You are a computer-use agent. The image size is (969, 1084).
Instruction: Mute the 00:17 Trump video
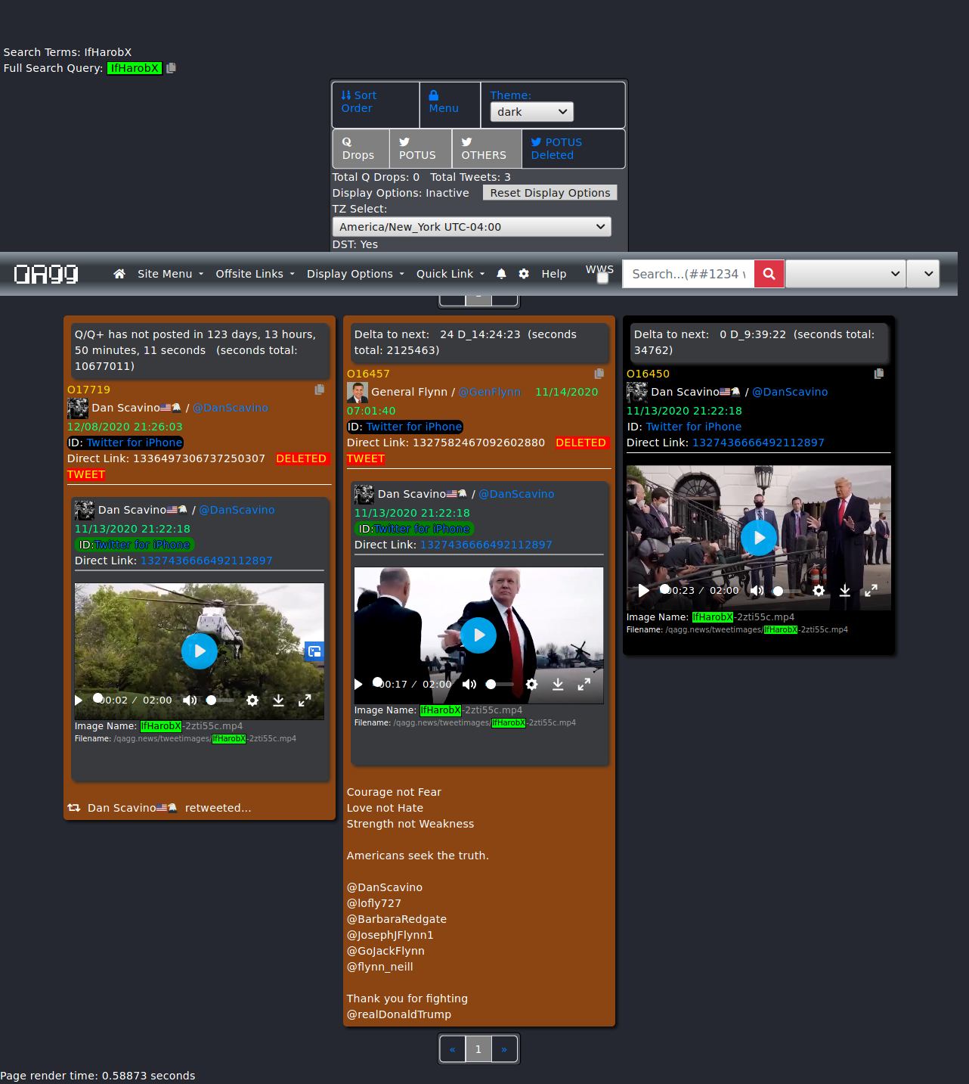(469, 685)
